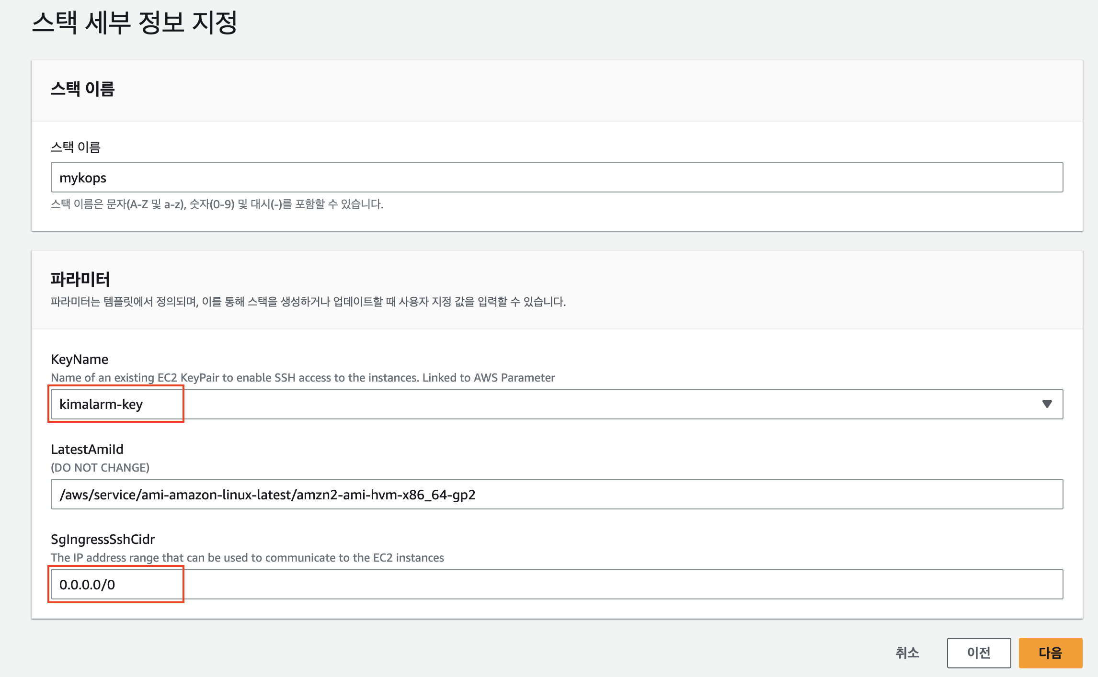
Task: Click the KeyName field label
Action: pos(80,359)
